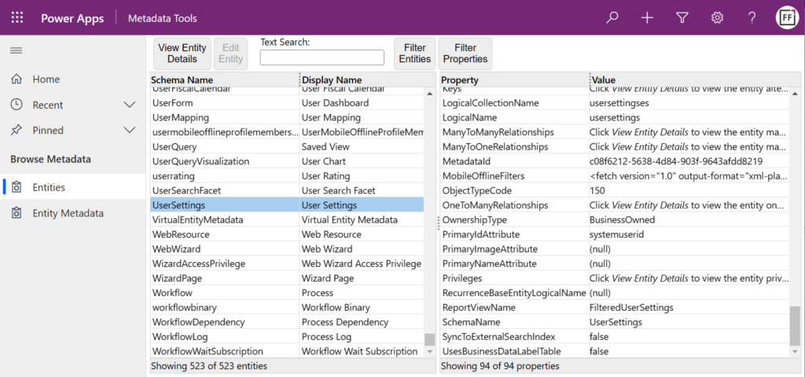Expand the Pinned chevron
Viewport: 805px width, 377px height.
click(130, 131)
